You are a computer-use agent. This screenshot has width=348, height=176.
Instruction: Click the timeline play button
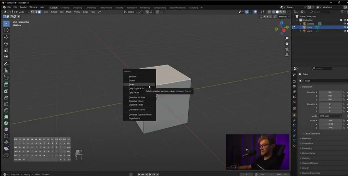point(150,174)
